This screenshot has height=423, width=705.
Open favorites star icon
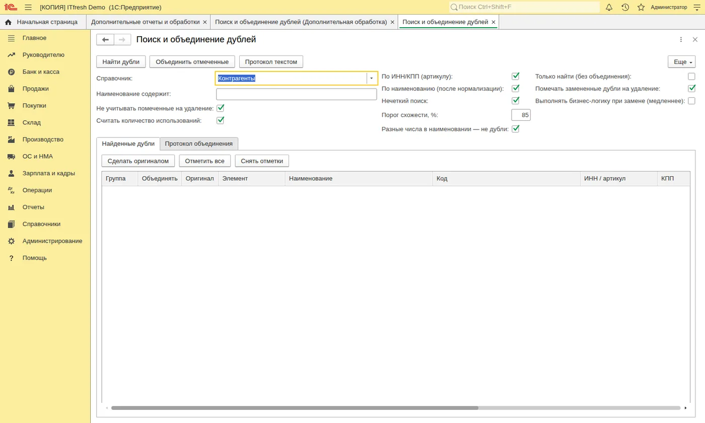[x=641, y=7]
